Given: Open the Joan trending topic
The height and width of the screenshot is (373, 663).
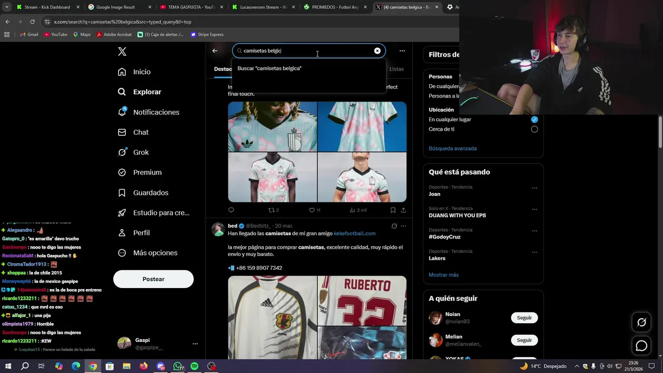Looking at the screenshot, I should point(435,194).
